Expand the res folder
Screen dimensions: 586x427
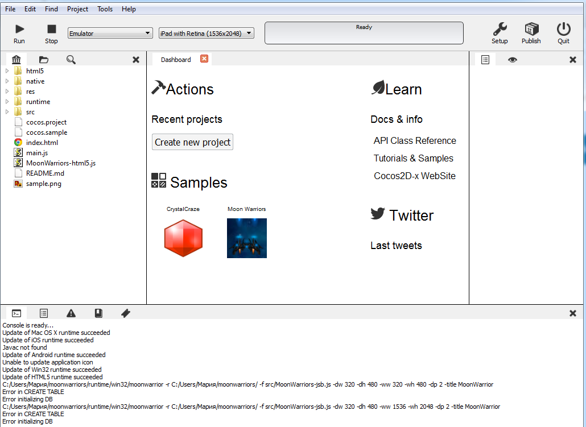tap(7, 91)
